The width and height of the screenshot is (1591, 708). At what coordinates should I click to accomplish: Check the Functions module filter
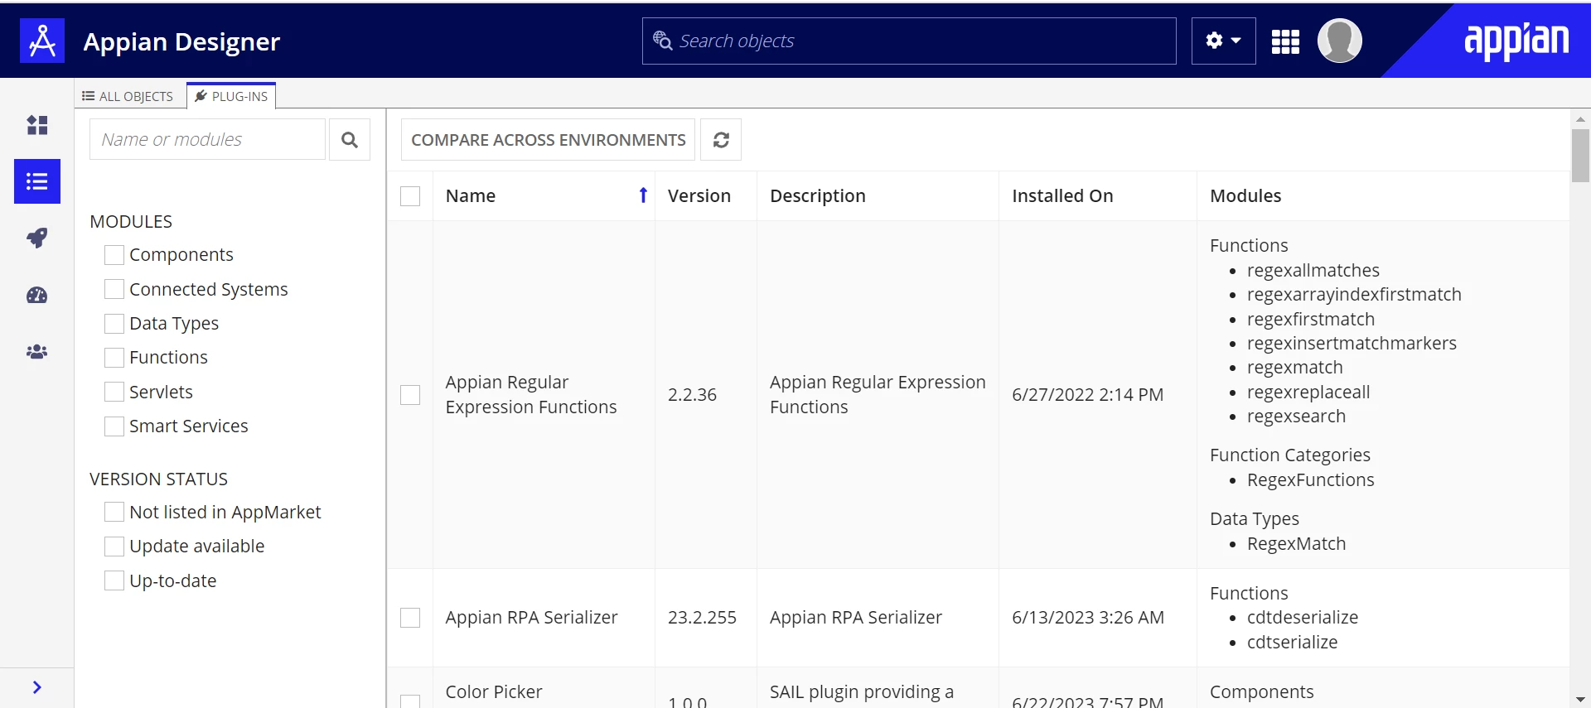pos(114,358)
